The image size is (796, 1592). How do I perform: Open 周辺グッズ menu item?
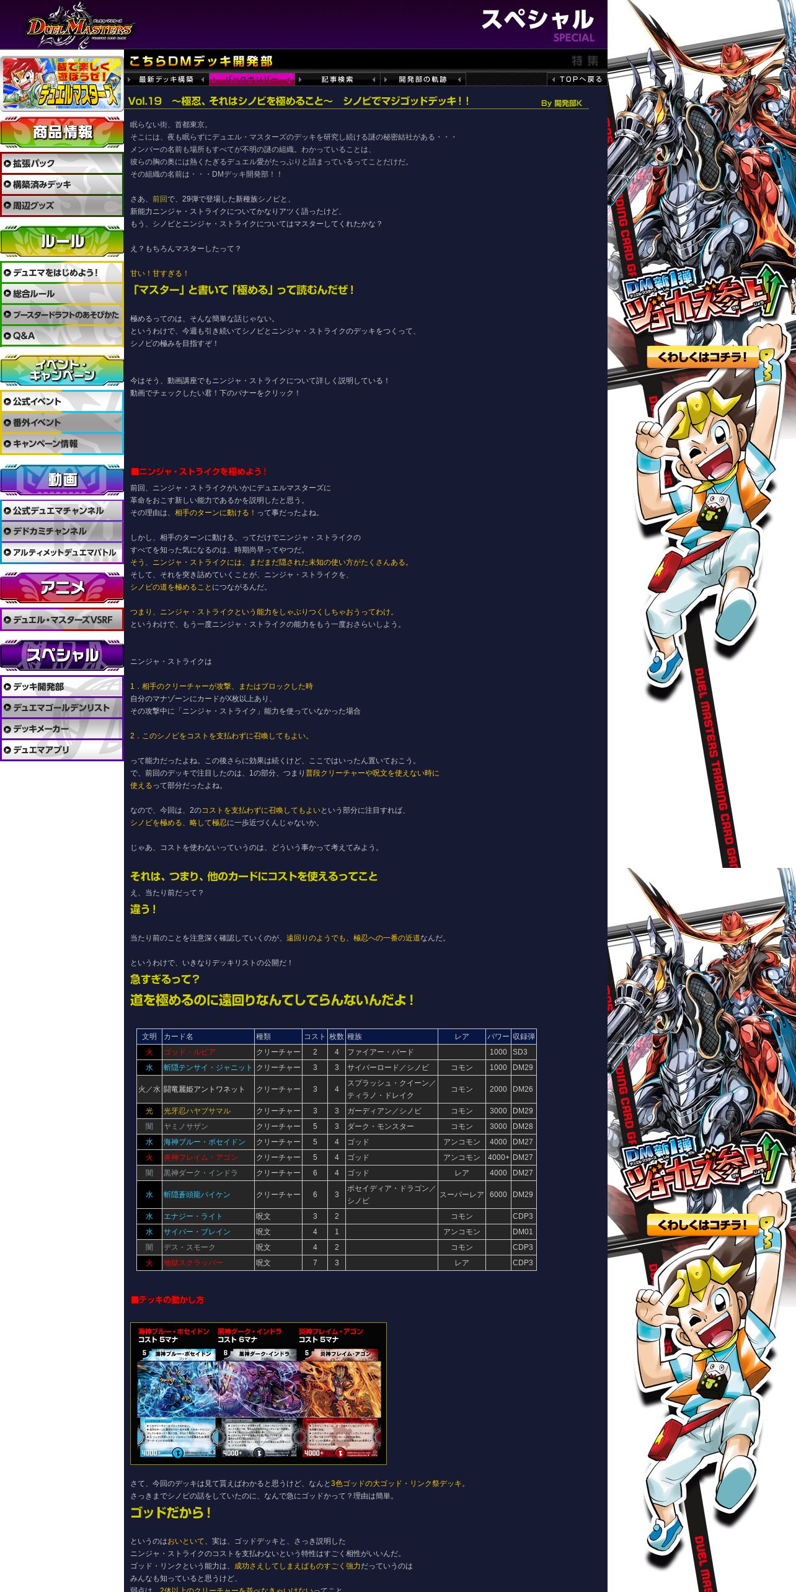tap(62, 205)
